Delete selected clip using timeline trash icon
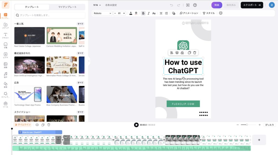278x155 pixels. coord(49,125)
